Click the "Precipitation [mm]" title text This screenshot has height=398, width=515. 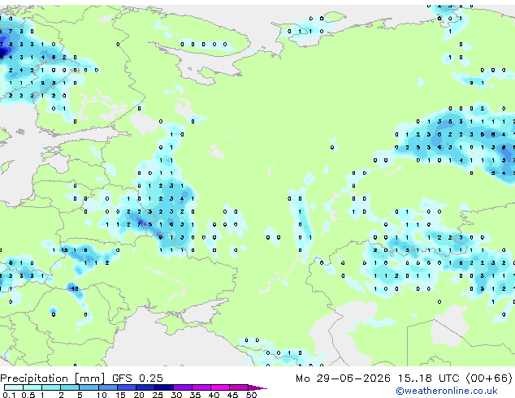pyautogui.click(x=53, y=379)
